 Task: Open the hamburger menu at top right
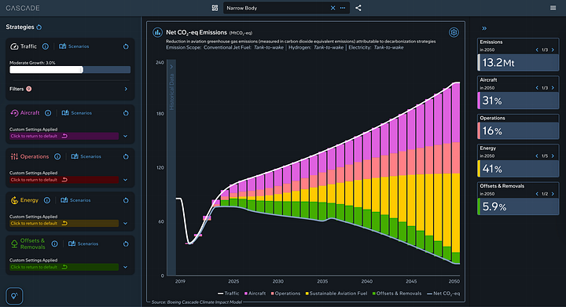pyautogui.click(x=553, y=8)
